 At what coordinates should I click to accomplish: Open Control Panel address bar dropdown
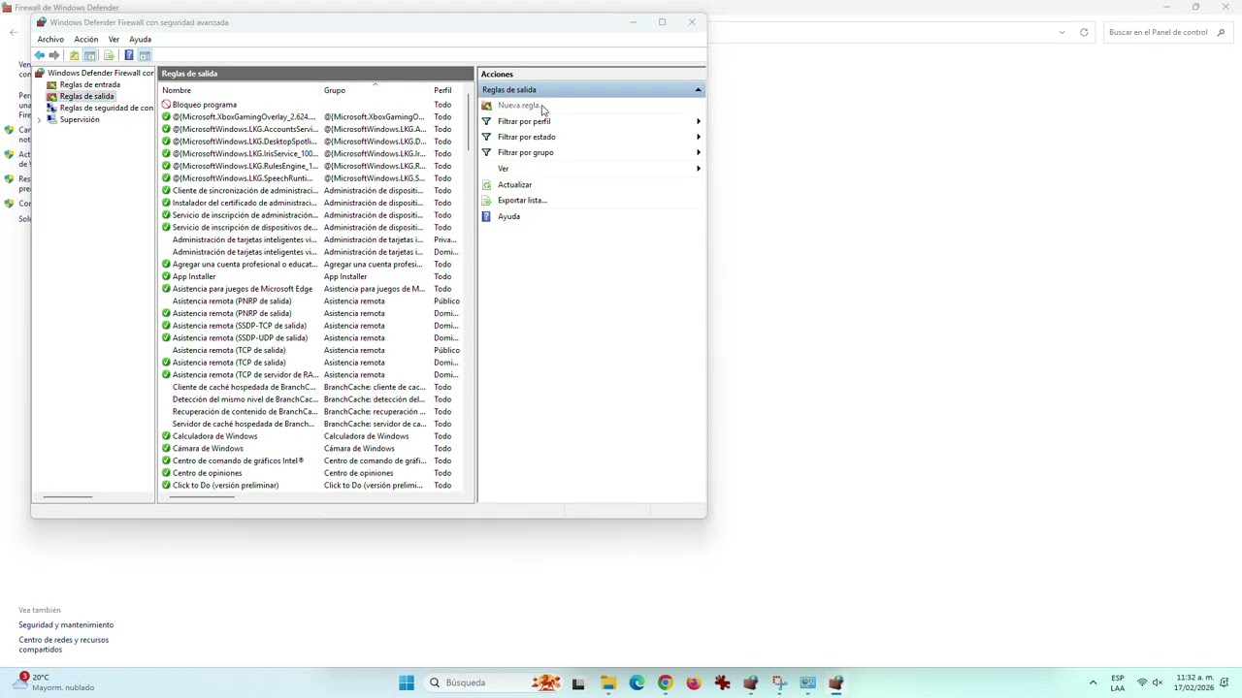(1062, 32)
